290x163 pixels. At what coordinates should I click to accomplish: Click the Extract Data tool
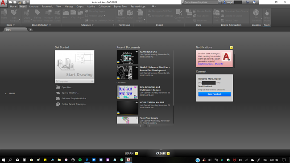pos(229,20)
